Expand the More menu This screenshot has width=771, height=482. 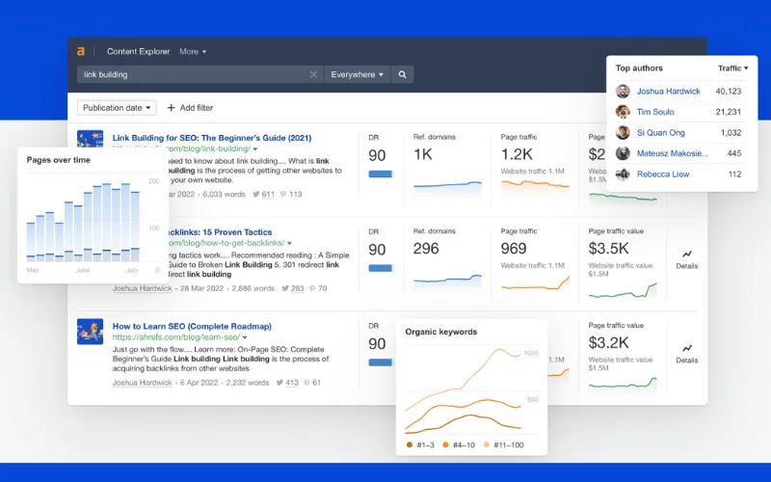193,51
